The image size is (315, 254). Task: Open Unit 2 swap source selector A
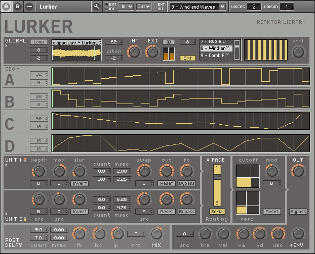pos(144,212)
